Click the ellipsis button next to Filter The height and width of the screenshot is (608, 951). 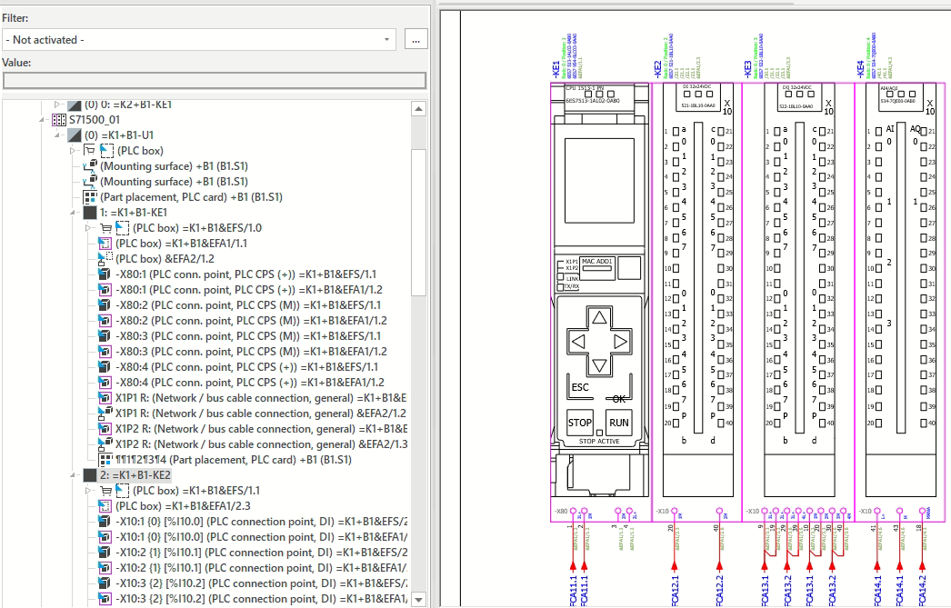(x=415, y=40)
